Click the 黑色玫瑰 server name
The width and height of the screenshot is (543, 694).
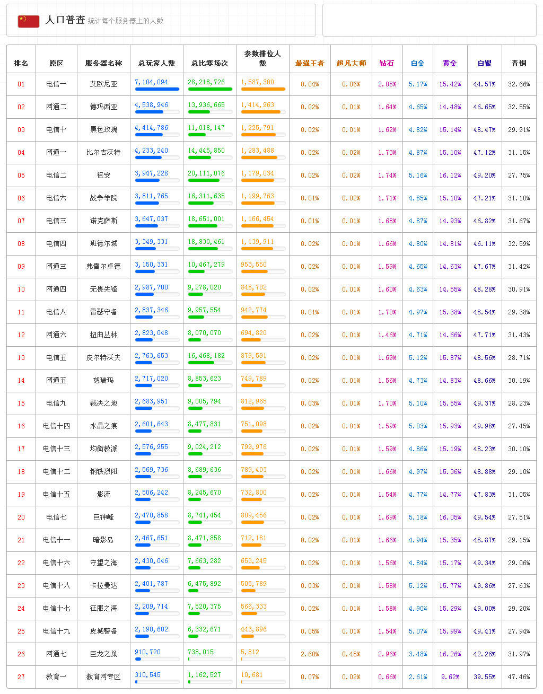click(x=103, y=129)
